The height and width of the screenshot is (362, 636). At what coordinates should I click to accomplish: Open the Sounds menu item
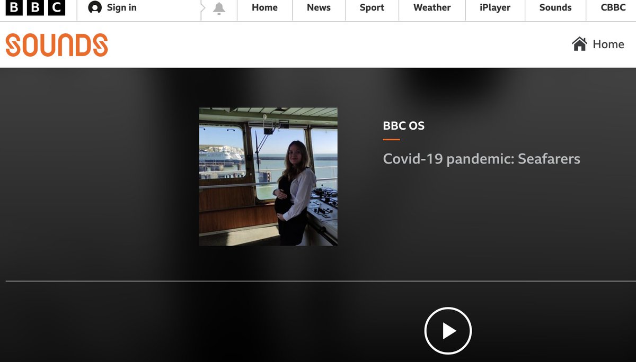[555, 7]
